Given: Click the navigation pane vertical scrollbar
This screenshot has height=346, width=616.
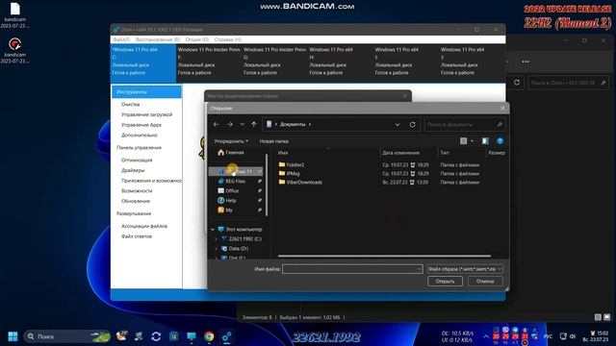Looking at the screenshot, I should 267,185.
